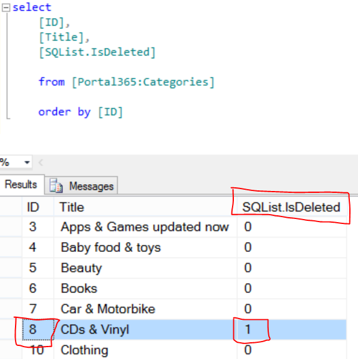Open the zoom percentage dropdown
The width and height of the screenshot is (358, 359).
(27, 162)
